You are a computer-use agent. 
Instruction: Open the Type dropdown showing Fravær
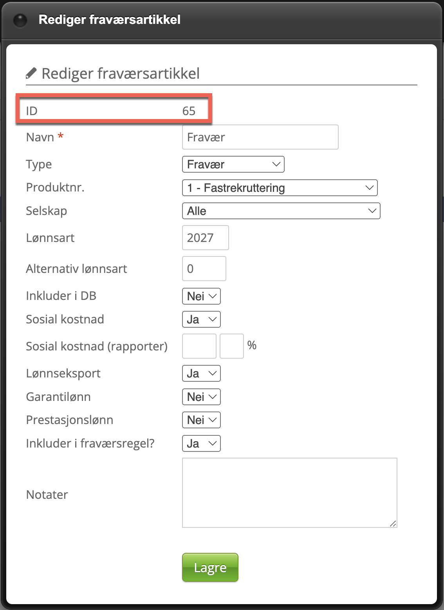click(x=233, y=164)
